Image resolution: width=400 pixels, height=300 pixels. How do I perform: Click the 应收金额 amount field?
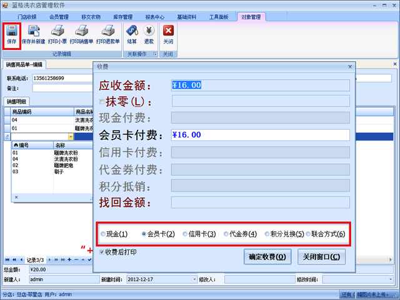pyautogui.click(x=260, y=85)
